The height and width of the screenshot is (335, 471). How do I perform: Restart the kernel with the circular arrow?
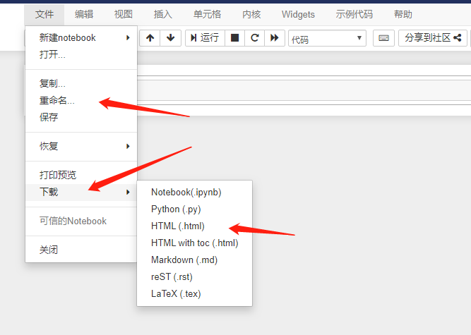click(x=255, y=38)
